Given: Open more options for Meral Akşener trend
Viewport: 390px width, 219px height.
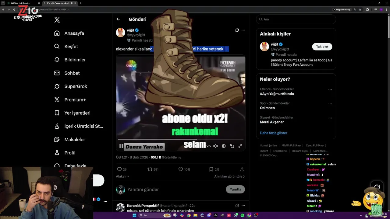Looking at the screenshot, I should tap(330, 118).
